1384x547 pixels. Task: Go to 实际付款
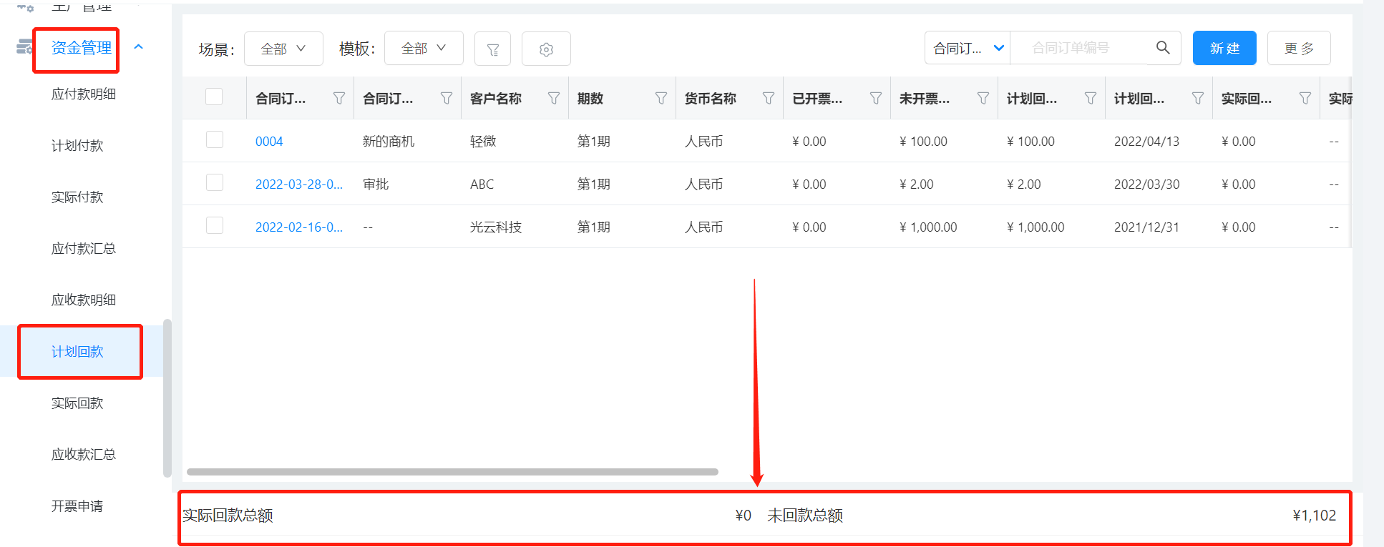pyautogui.click(x=77, y=197)
